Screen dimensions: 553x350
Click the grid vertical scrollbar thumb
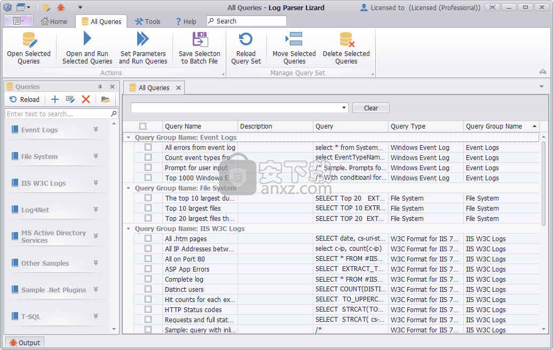[x=543, y=183]
